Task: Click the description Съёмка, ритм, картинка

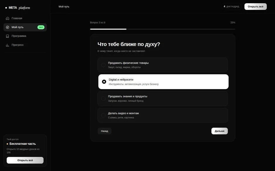Action: coord(121,118)
